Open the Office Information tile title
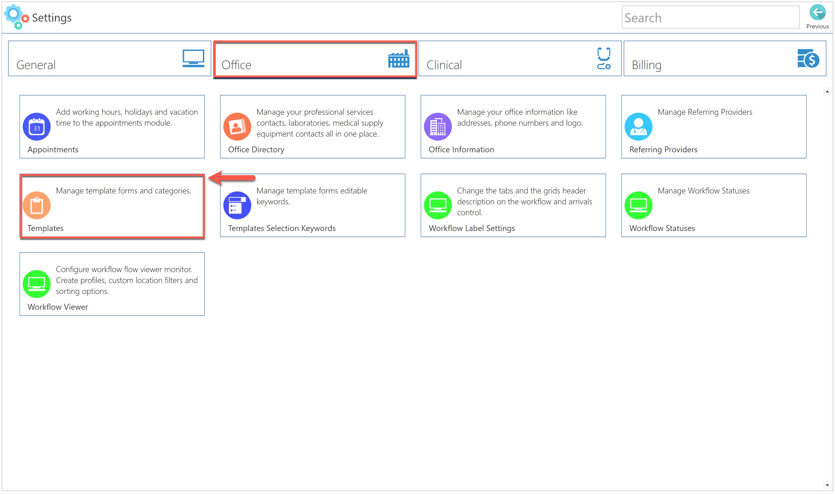 (461, 150)
